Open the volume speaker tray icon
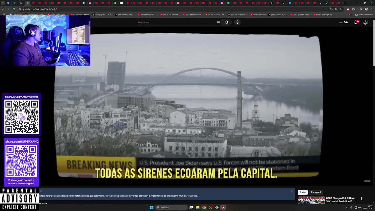 pos(360,207)
